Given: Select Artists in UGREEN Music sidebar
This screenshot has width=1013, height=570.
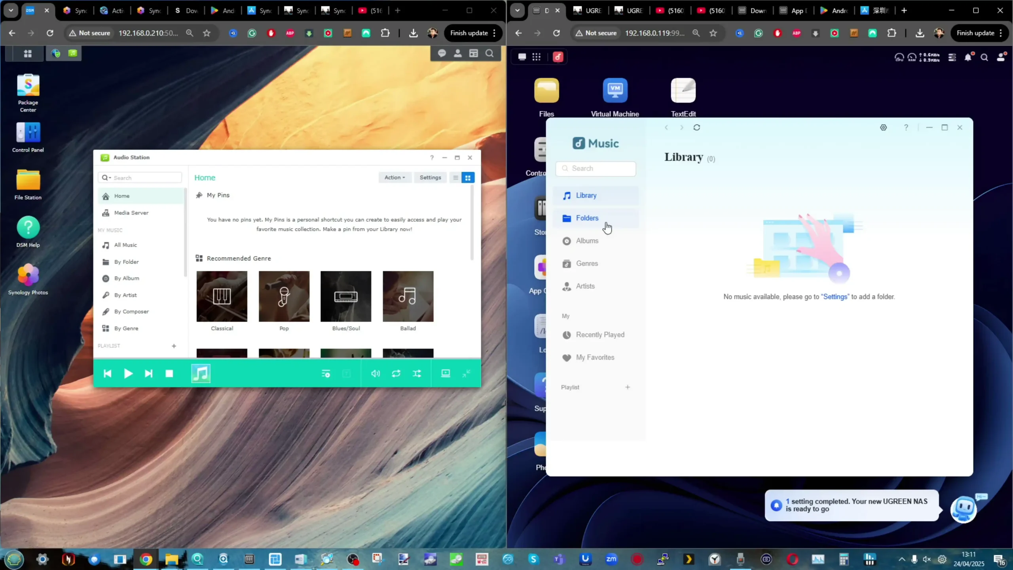Looking at the screenshot, I should coord(596,286).
